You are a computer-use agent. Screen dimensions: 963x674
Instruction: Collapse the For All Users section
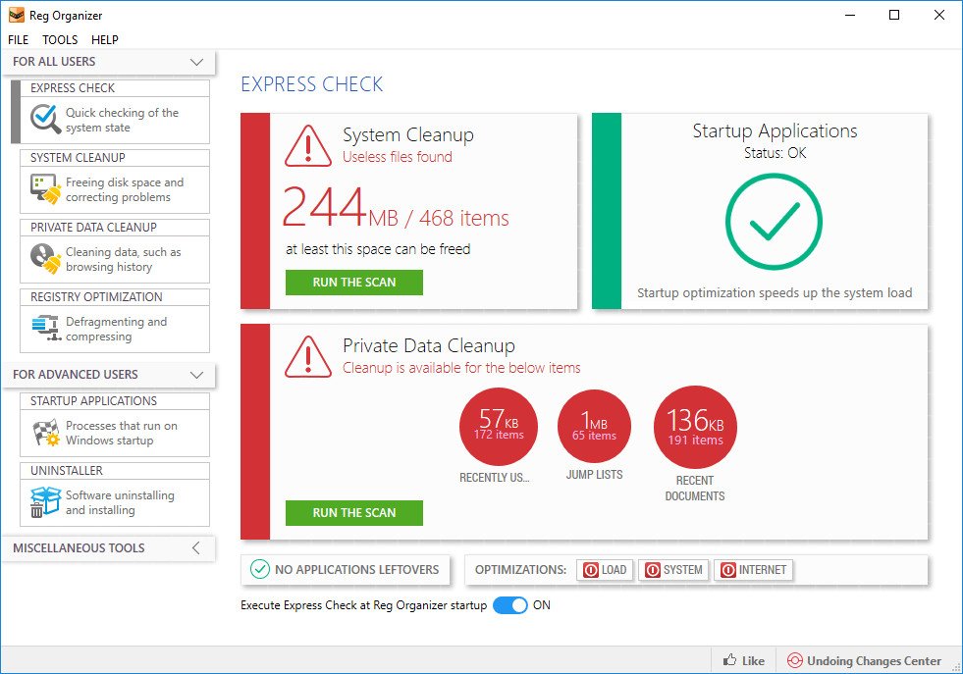point(196,63)
